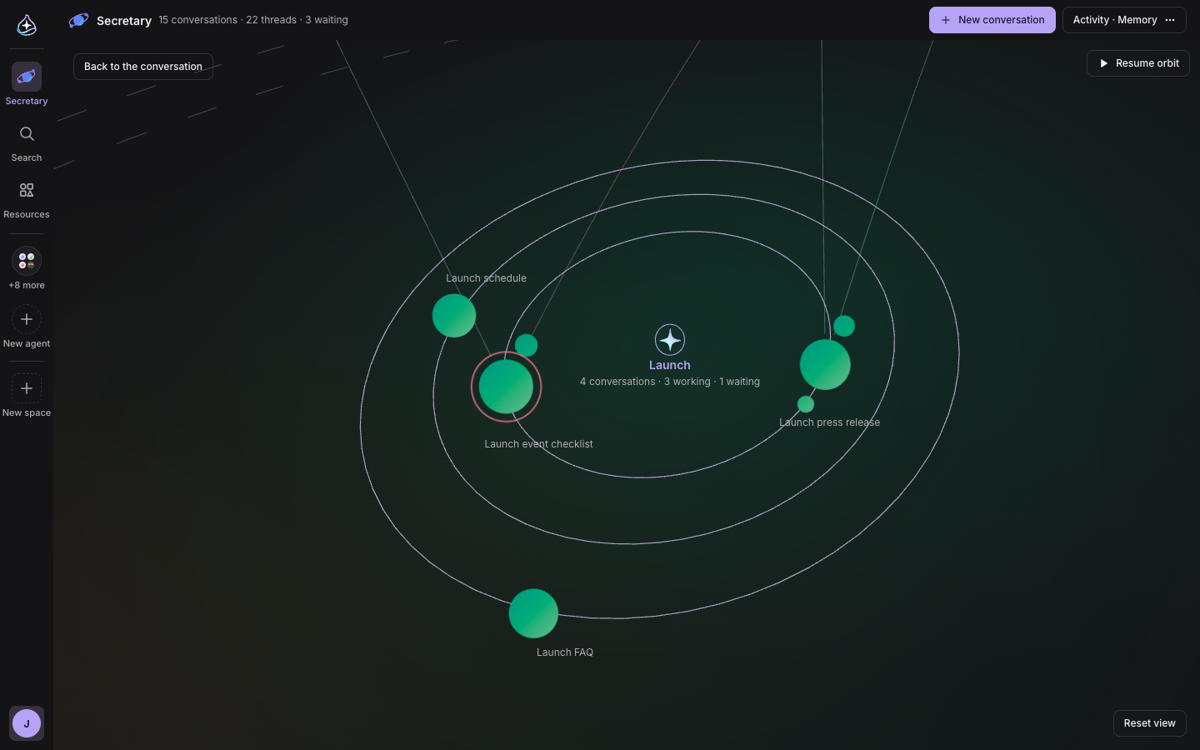Select the Secretary agent in sidebar
This screenshot has height=750, width=1200.
[27, 84]
